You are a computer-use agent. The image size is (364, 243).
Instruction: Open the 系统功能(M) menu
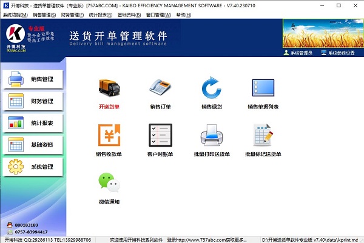[x=15, y=15]
